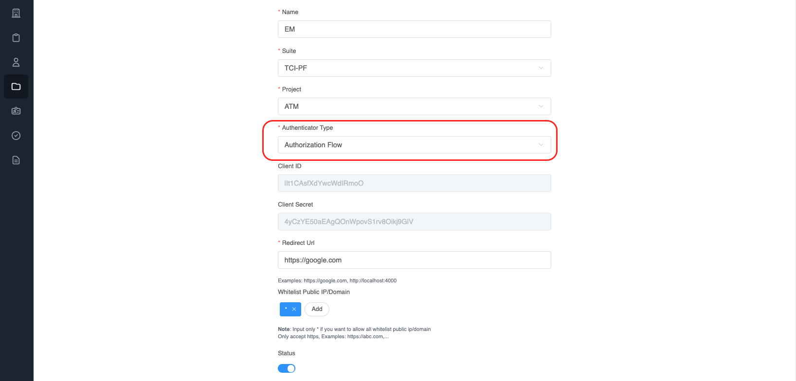Open the Project dropdown showing ATM
This screenshot has height=381, width=796.
[414, 106]
